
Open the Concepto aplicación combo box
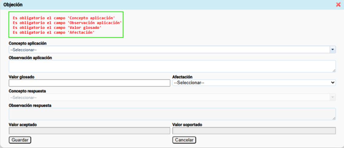pyautogui.click(x=169, y=50)
